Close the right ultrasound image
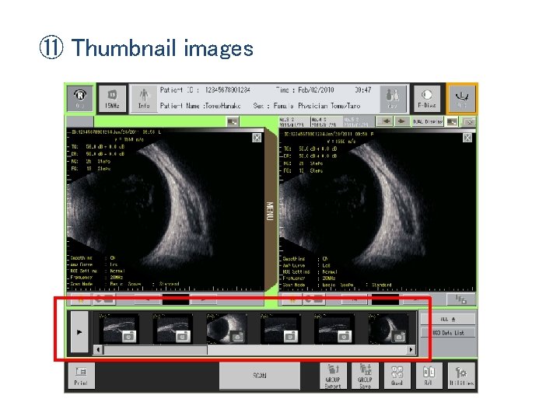 [467, 138]
